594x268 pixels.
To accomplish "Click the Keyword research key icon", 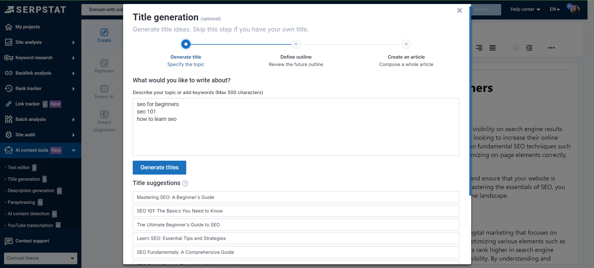I will [9, 58].
